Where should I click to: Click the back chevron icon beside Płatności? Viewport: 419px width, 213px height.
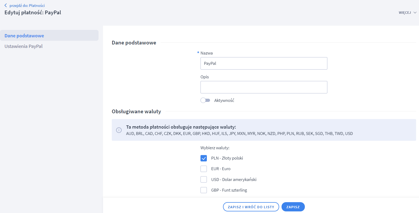click(6, 5)
